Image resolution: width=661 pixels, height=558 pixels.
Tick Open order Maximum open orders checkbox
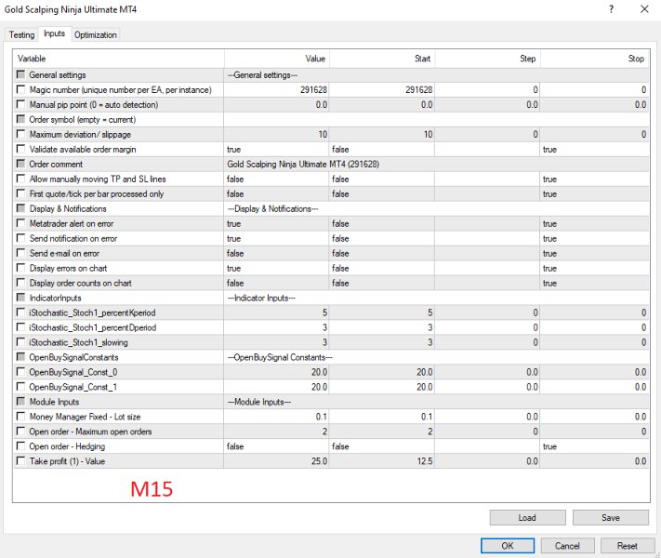tap(20, 431)
